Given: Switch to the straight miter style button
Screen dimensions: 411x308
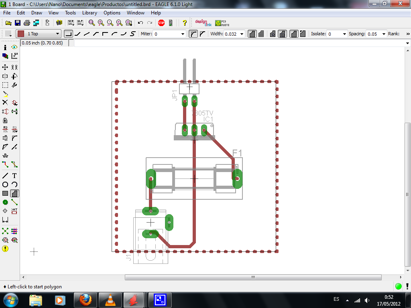Looking at the screenshot, I should pyautogui.click(x=202, y=34).
